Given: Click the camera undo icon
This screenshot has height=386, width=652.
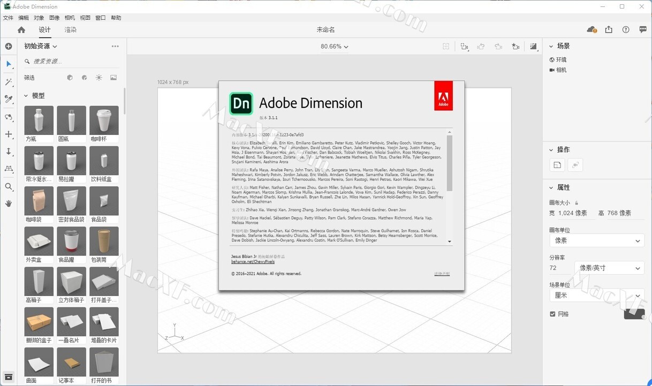Looking at the screenshot, I should pos(481,47).
